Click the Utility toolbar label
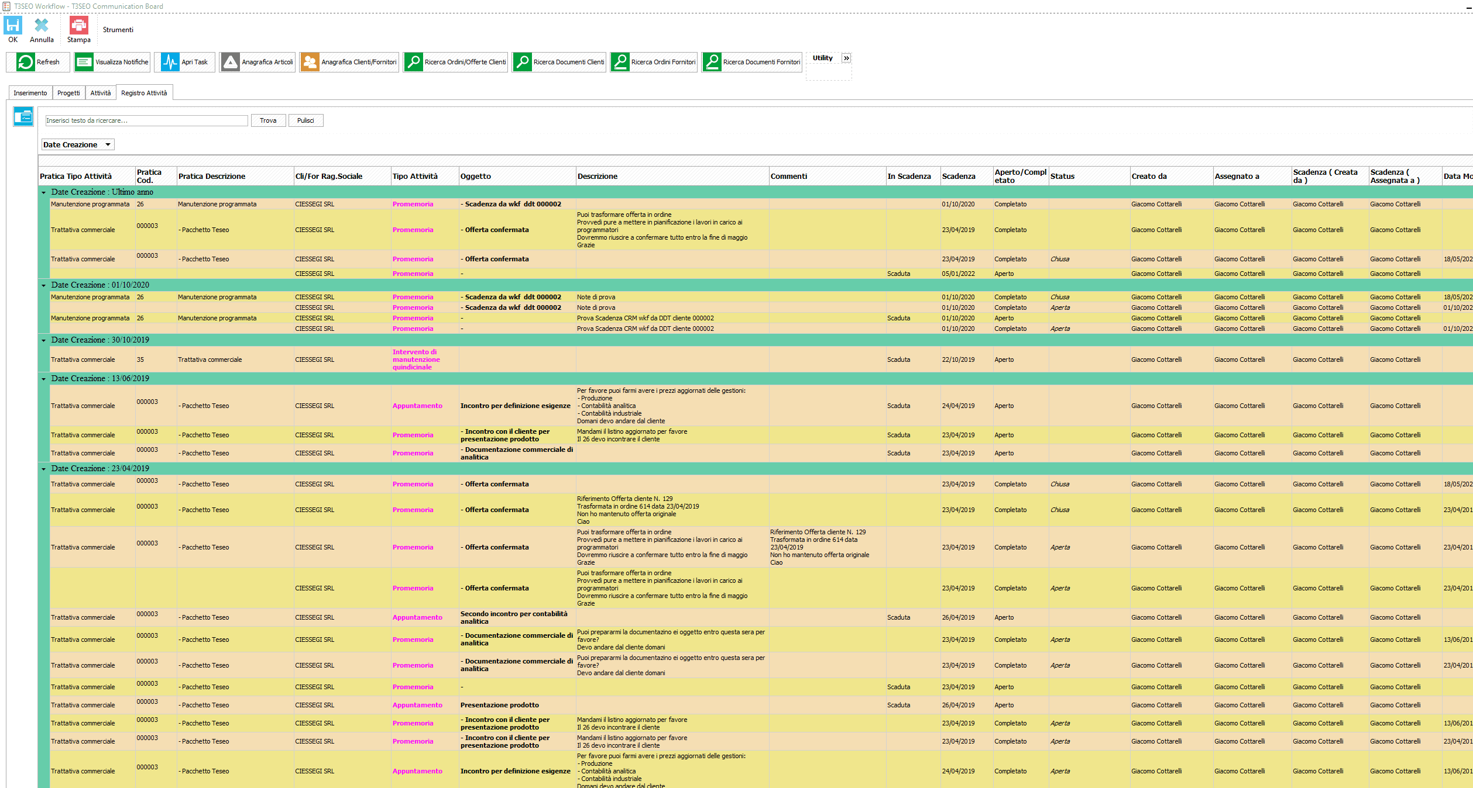The image size is (1473, 788). click(x=822, y=58)
